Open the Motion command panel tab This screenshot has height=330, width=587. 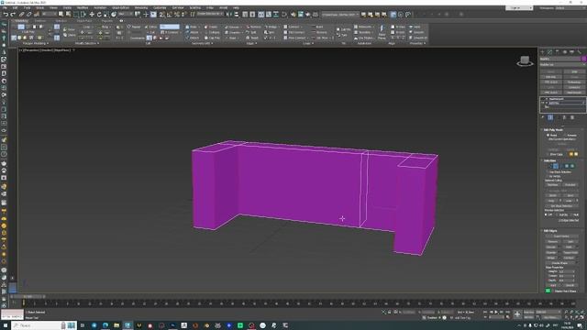click(x=565, y=52)
